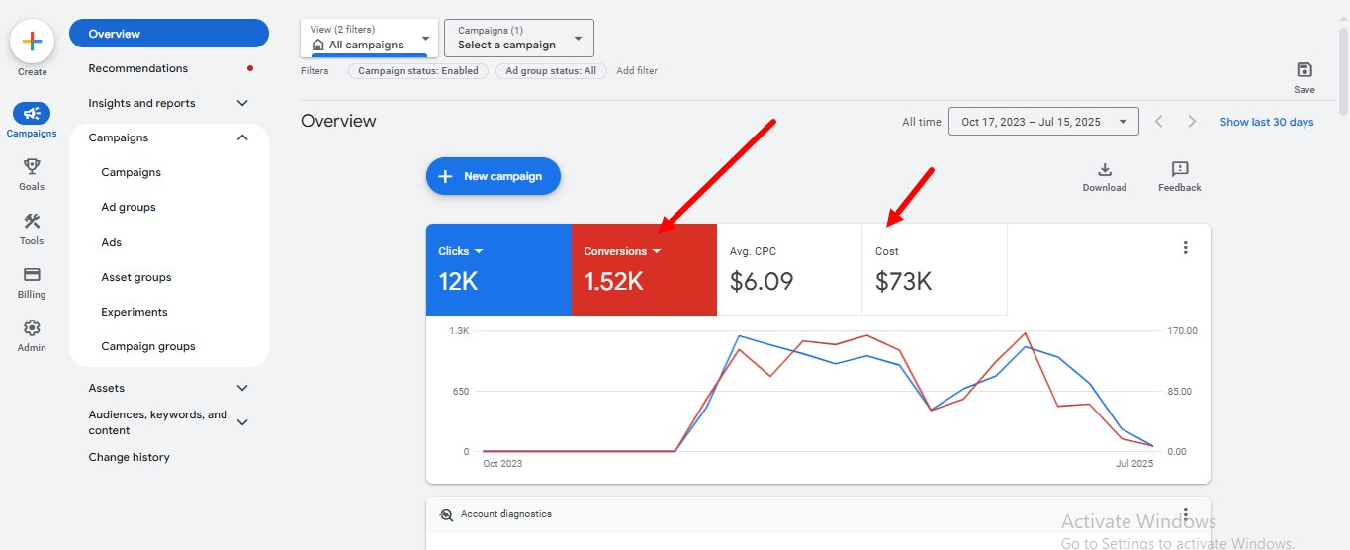The width and height of the screenshot is (1350, 550).
Task: Click Show last 30 days link
Action: coord(1267,122)
